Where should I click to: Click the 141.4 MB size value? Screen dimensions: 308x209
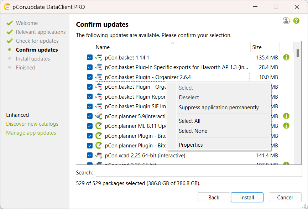point(267,155)
